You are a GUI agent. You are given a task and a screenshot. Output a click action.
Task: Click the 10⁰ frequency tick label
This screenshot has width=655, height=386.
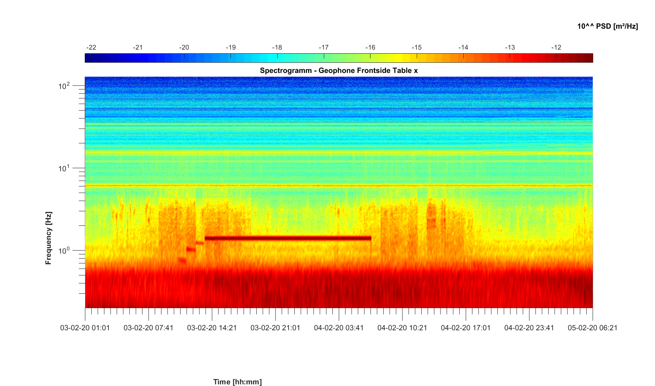pyautogui.click(x=64, y=250)
